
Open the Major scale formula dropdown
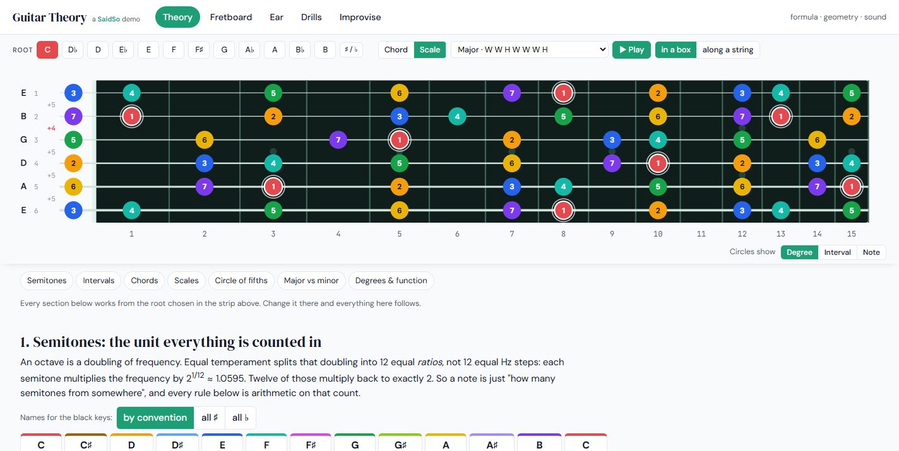[x=529, y=50]
